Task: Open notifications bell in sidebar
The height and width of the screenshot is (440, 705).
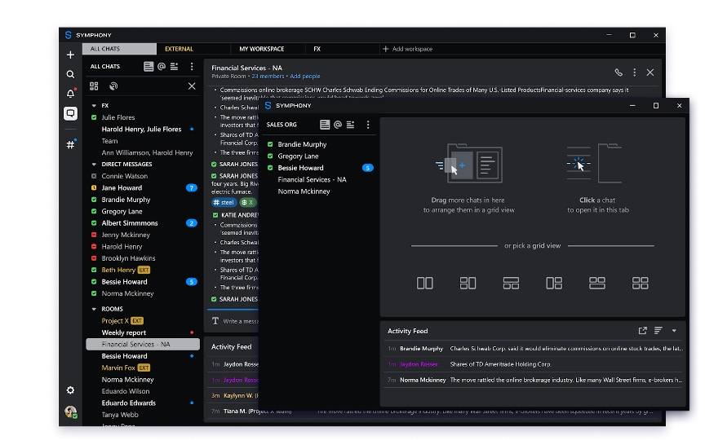Action: click(71, 94)
